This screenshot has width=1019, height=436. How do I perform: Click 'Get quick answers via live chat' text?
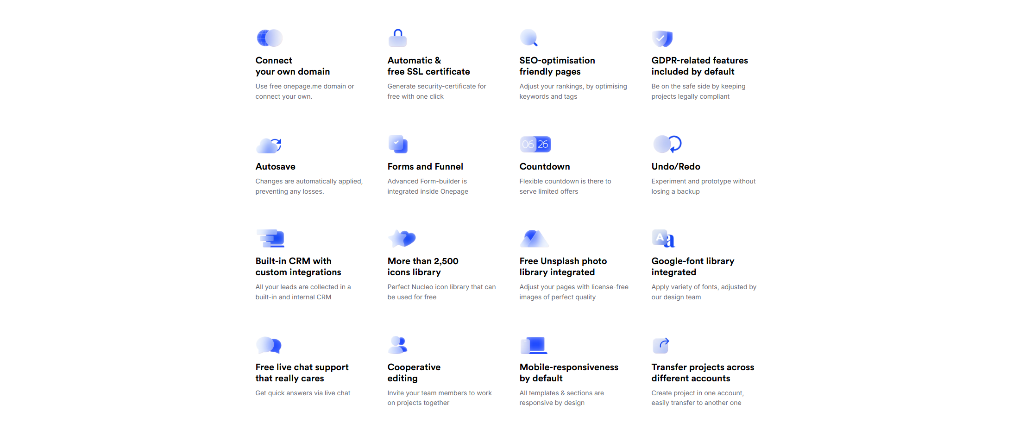click(303, 393)
